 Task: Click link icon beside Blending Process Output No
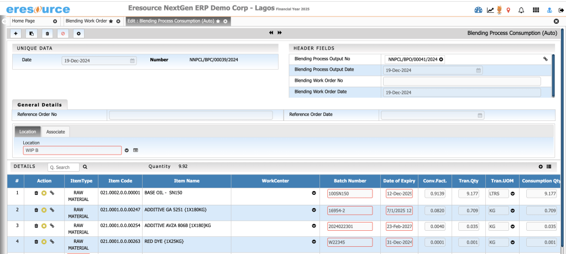546,59
